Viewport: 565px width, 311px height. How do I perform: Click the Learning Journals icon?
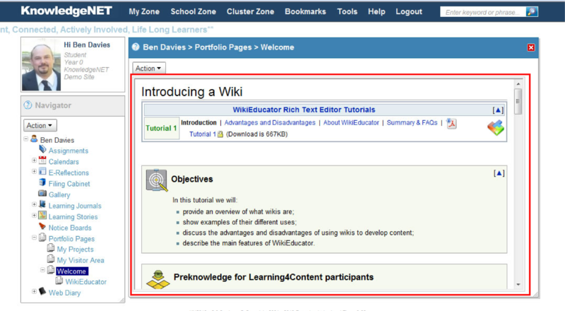tap(42, 204)
